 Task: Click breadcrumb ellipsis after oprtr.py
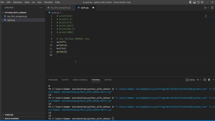point(63,13)
